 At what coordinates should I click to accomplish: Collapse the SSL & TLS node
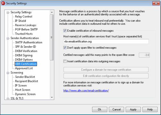pos(8,99)
